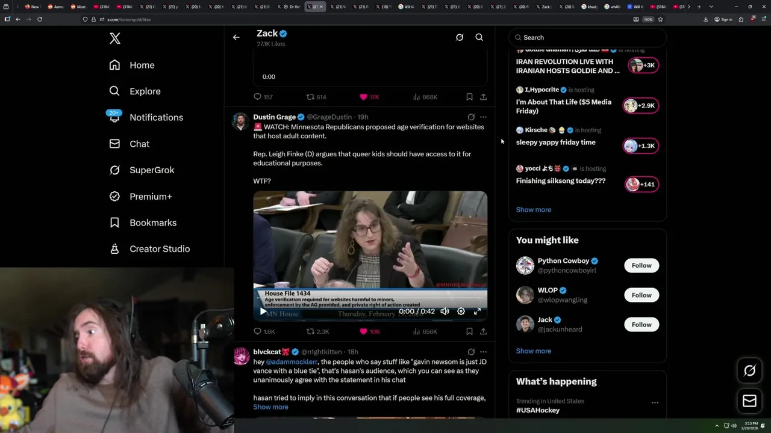Viewport: 771px width, 433px height.
Task: Reply to the 157-comment post
Action: click(263, 97)
